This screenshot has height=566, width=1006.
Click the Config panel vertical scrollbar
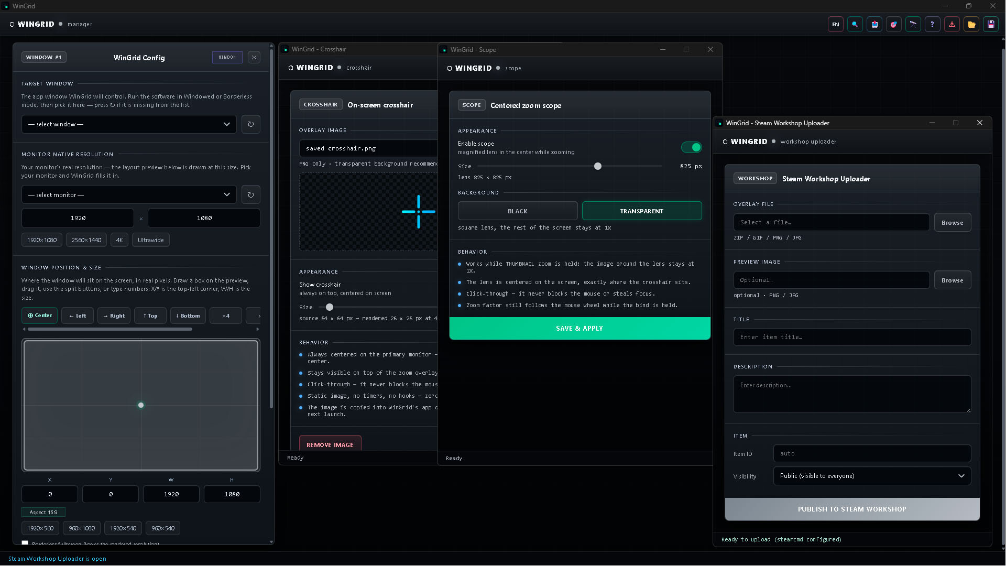pyautogui.click(x=271, y=228)
